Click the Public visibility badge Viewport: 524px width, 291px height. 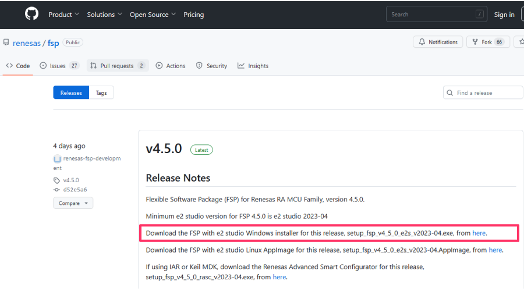click(73, 42)
